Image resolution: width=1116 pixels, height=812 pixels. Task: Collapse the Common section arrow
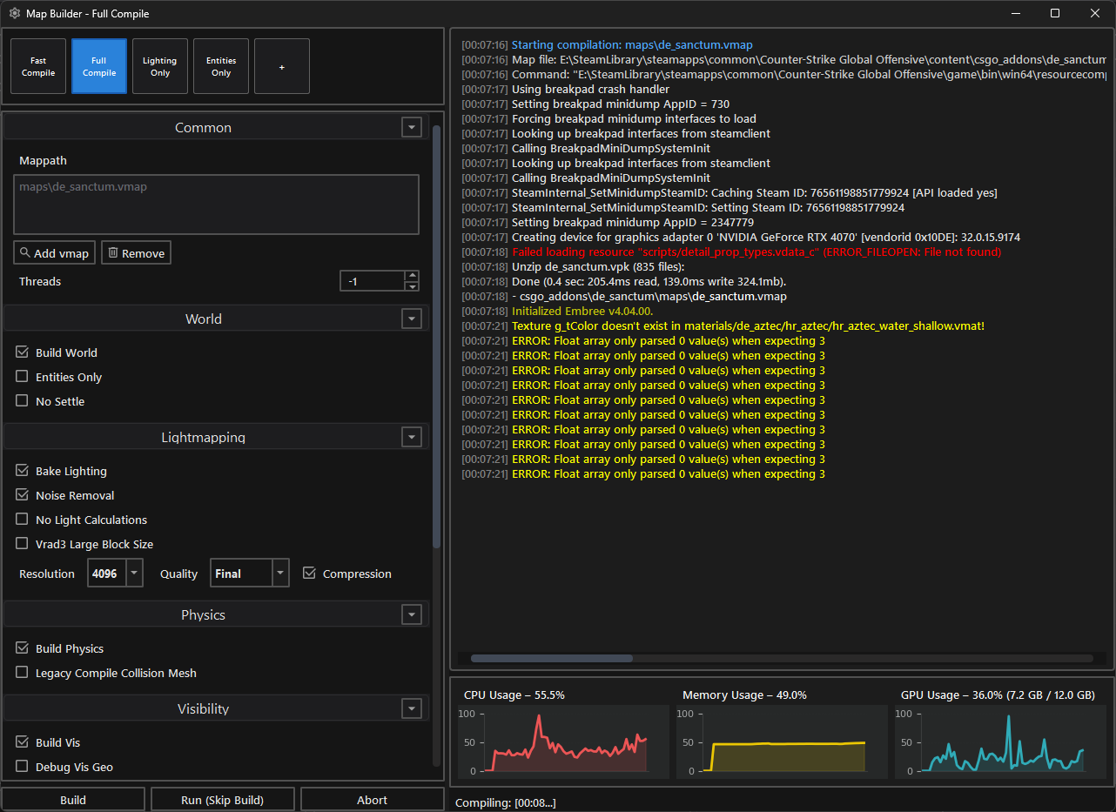point(412,128)
